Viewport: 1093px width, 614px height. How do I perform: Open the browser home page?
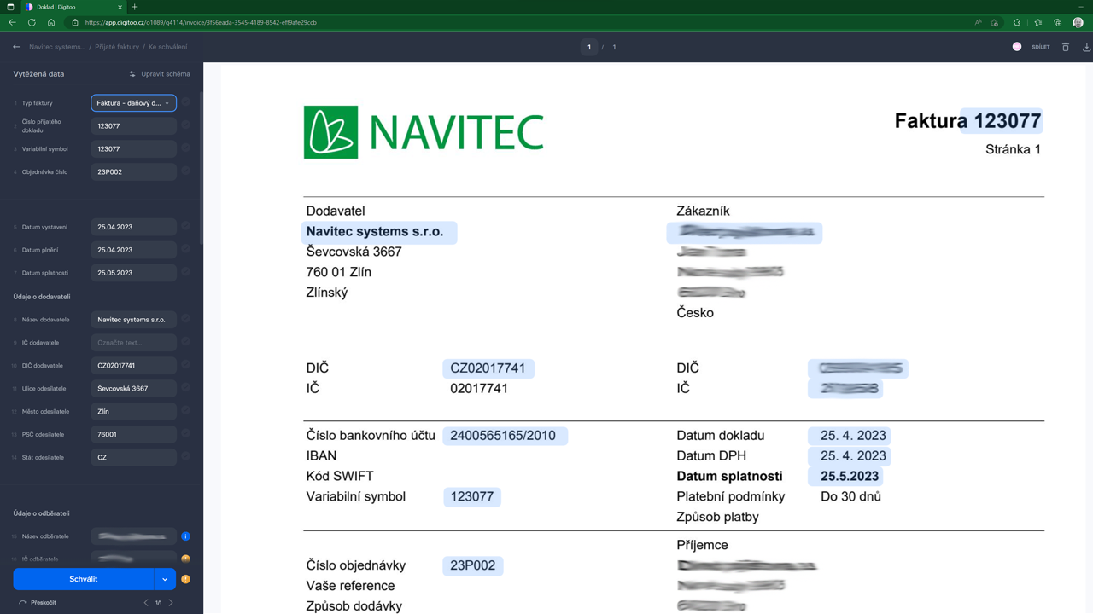(51, 22)
